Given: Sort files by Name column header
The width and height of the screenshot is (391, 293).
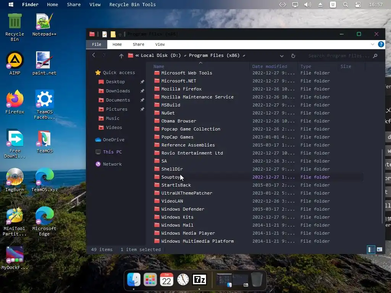Looking at the screenshot, I should coord(200,66).
